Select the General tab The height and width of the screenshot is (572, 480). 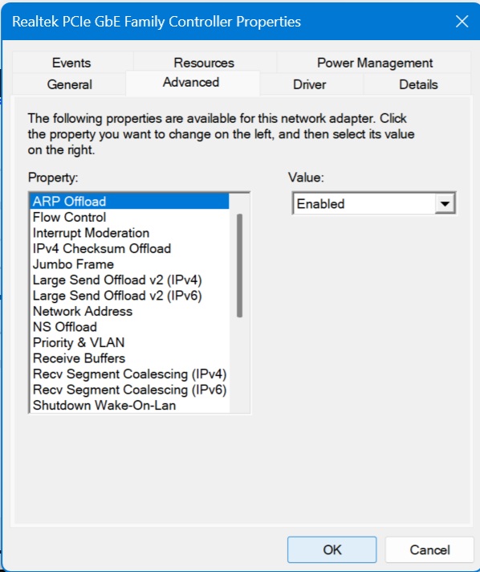(69, 84)
